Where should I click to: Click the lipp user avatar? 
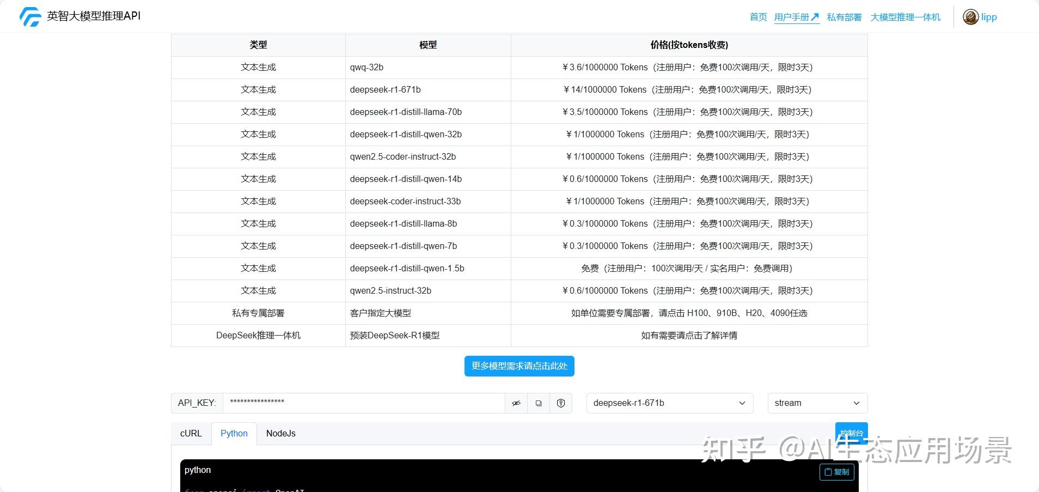tap(970, 16)
